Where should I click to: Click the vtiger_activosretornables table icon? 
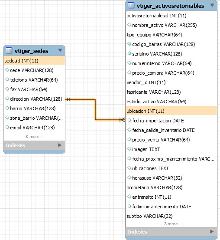click(131, 5)
